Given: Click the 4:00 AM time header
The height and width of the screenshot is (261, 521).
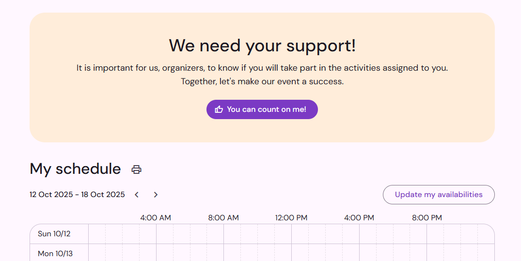Looking at the screenshot, I should tap(156, 218).
